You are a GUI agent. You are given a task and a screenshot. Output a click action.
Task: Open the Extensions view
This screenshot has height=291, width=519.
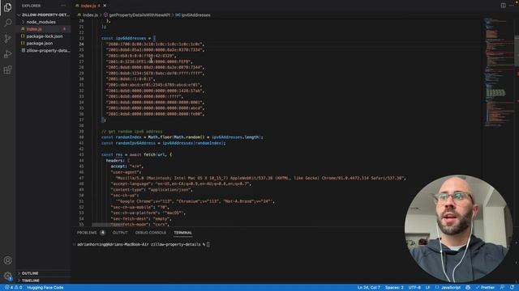point(7,70)
